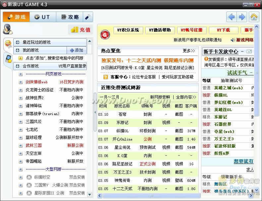Click the red Sina G logo
Screen dimensions: 262x201
tap(105, 34)
